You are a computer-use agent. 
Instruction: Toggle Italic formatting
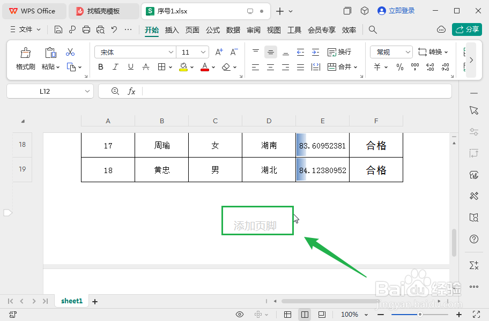pos(115,66)
